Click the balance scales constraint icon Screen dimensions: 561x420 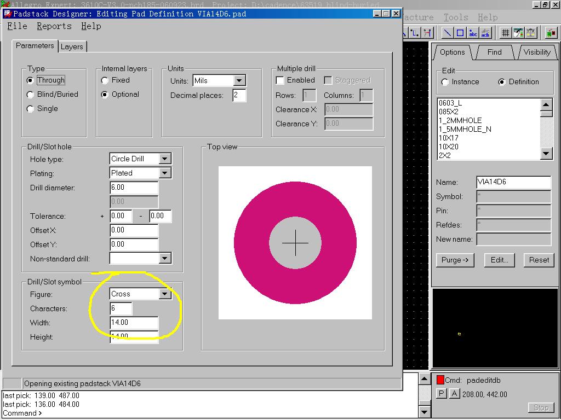pyautogui.click(x=530, y=33)
